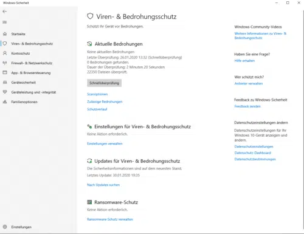The image size is (304, 234).
Task: Toggle the hamburger navigation menu
Action: tap(5, 22)
